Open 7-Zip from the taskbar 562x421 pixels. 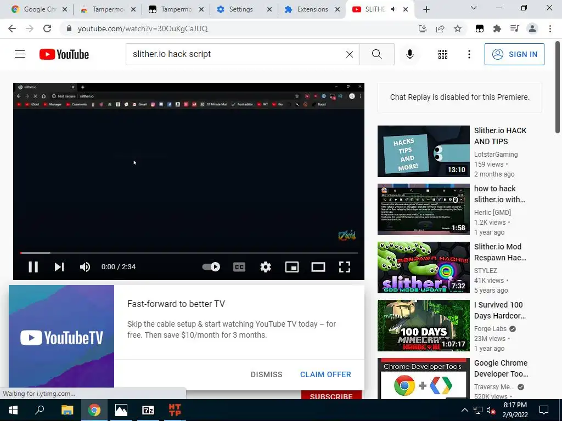148,410
